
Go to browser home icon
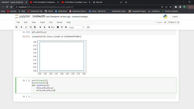(11, 7)
